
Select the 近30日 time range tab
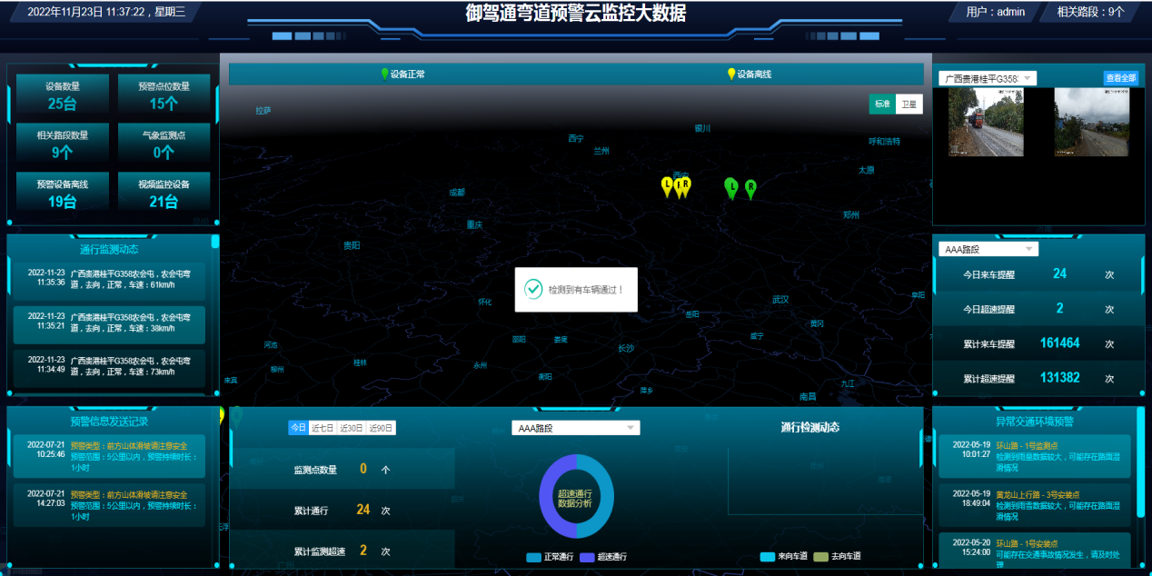point(352,428)
